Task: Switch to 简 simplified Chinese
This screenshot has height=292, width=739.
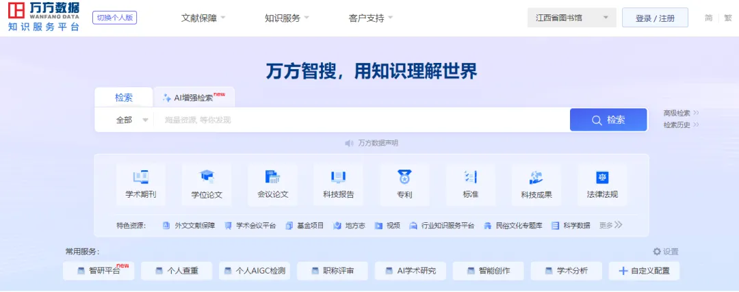Action: click(708, 18)
